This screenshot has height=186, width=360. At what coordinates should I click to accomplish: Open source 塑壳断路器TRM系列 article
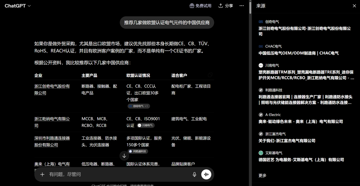coord(306,75)
